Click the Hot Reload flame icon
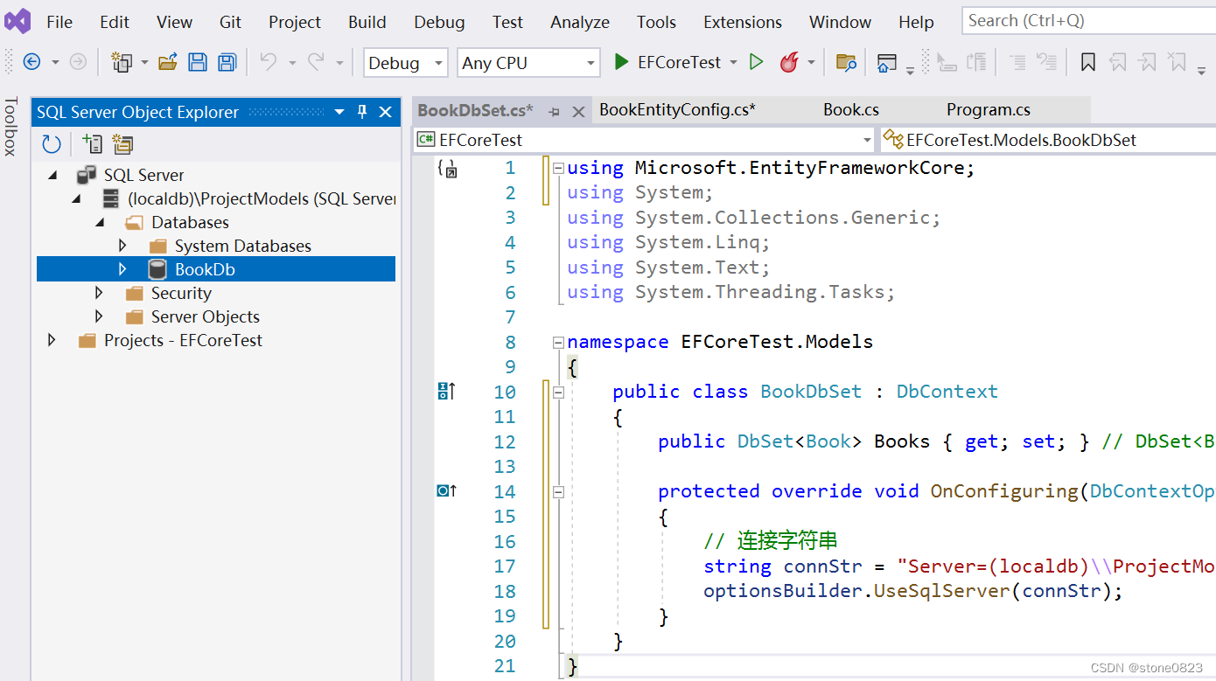Screen dimensions: 1216x681 pos(789,62)
